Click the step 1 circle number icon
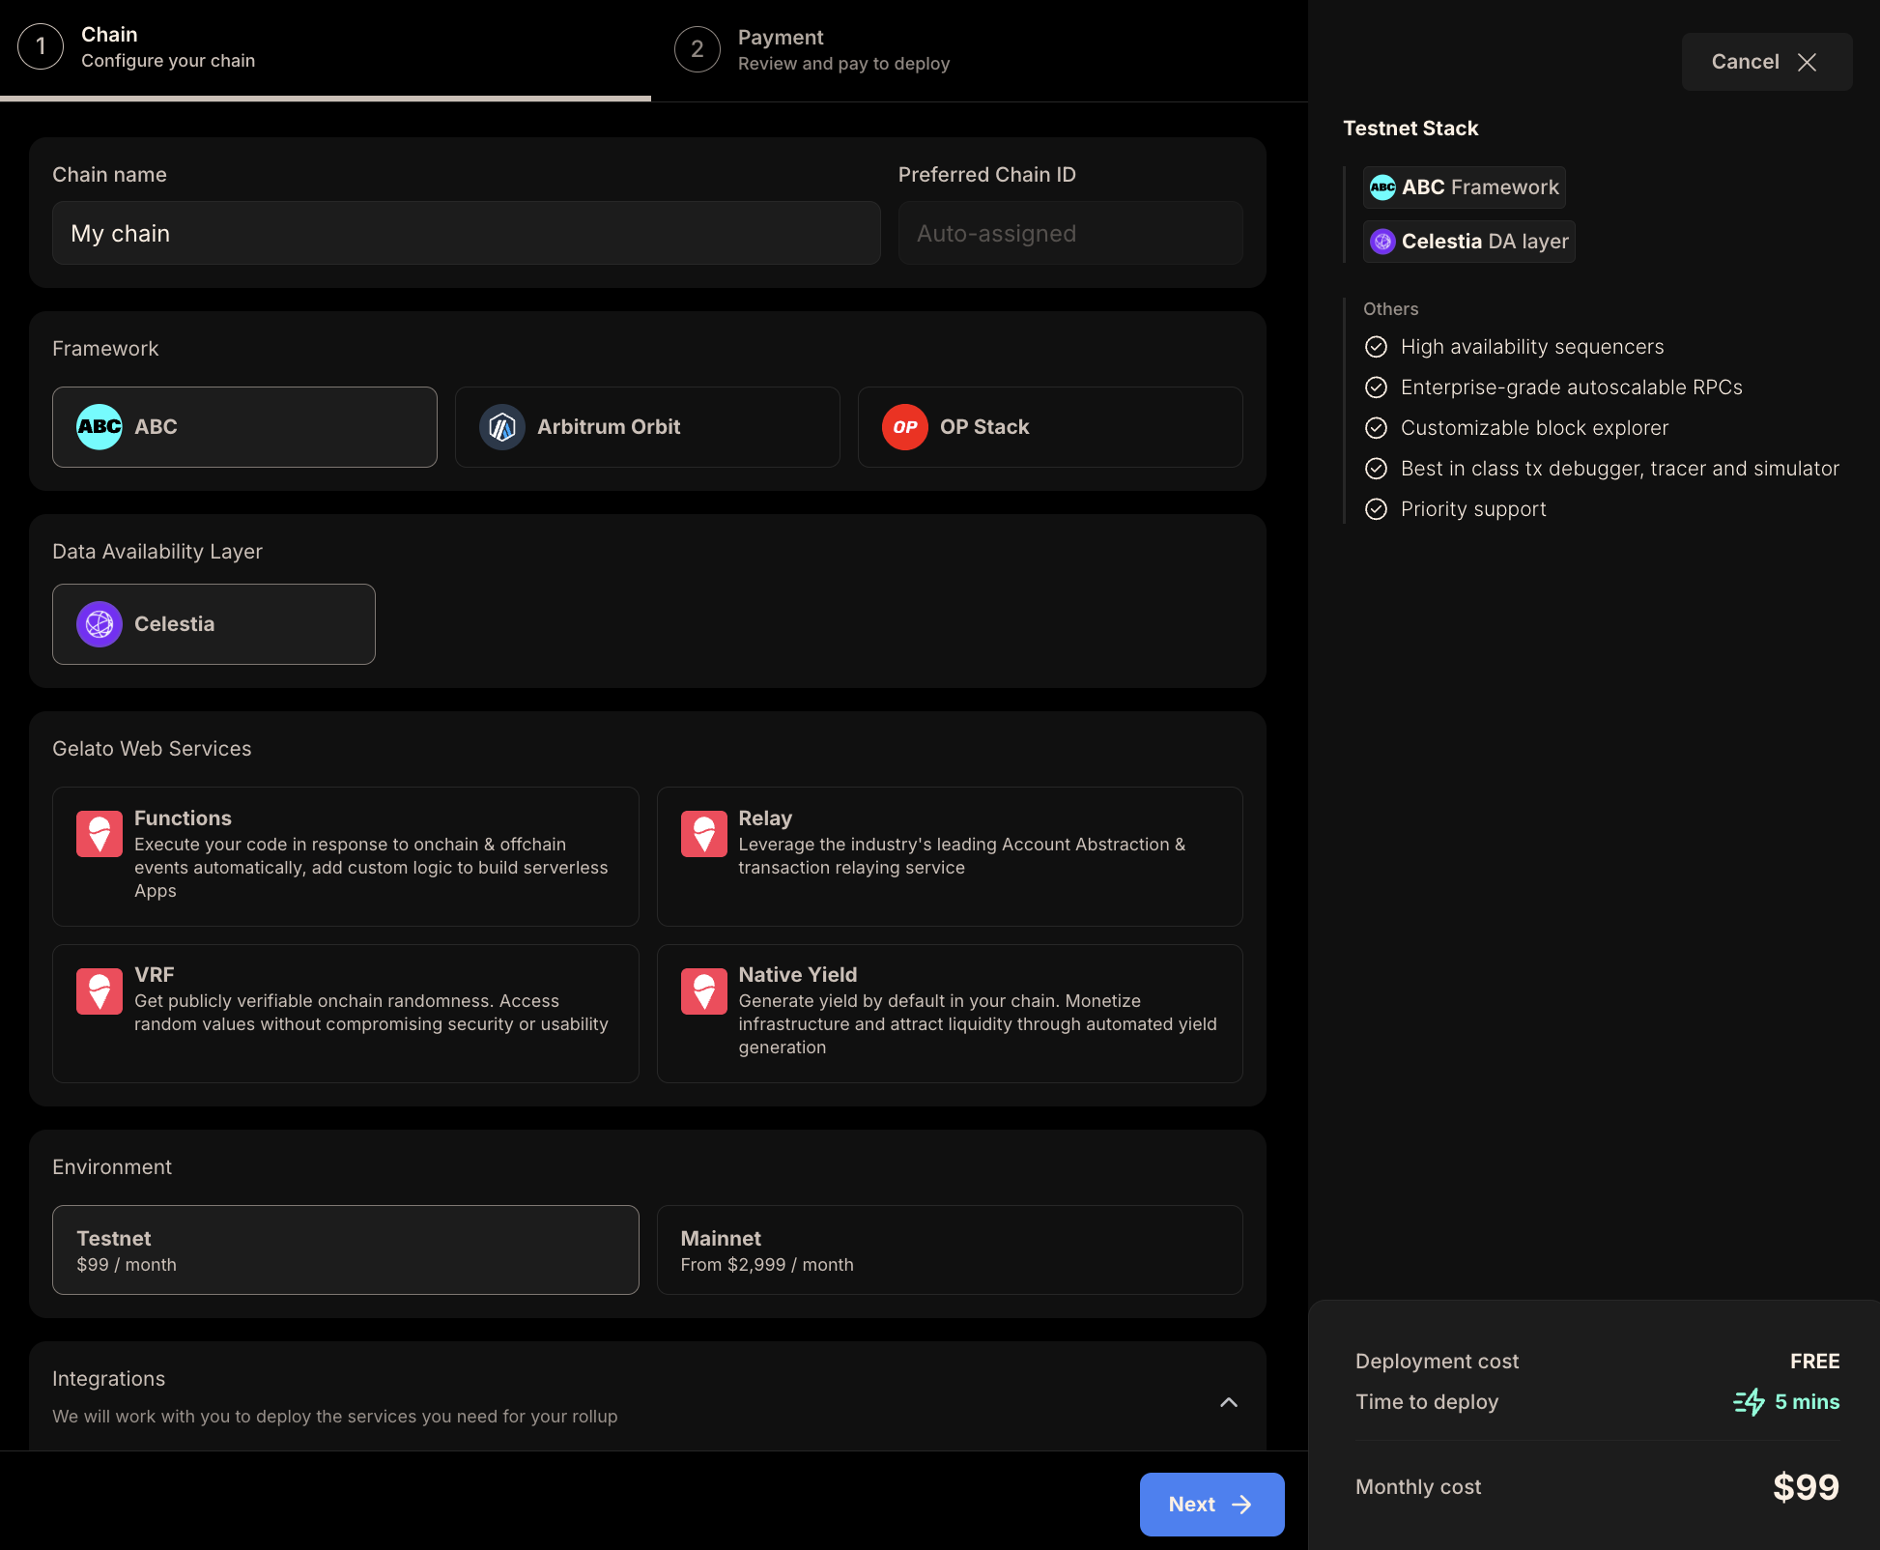This screenshot has width=1880, height=1550. (41, 46)
